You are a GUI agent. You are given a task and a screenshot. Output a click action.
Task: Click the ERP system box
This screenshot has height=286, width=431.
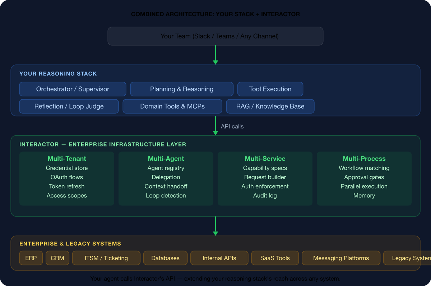[x=31, y=258]
